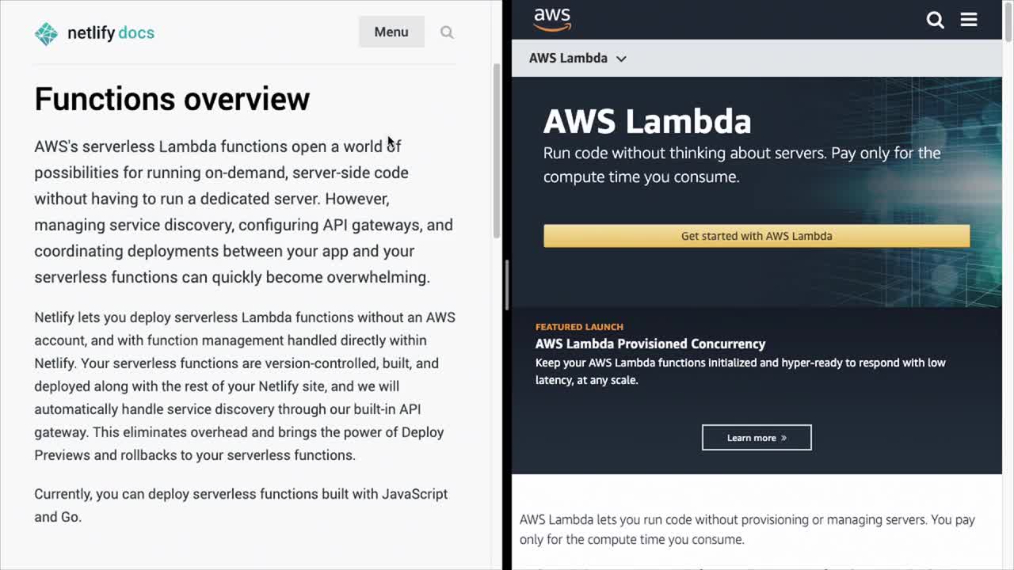The height and width of the screenshot is (570, 1014).
Task: Open the AWS hamburger navigation menu
Action: [969, 20]
